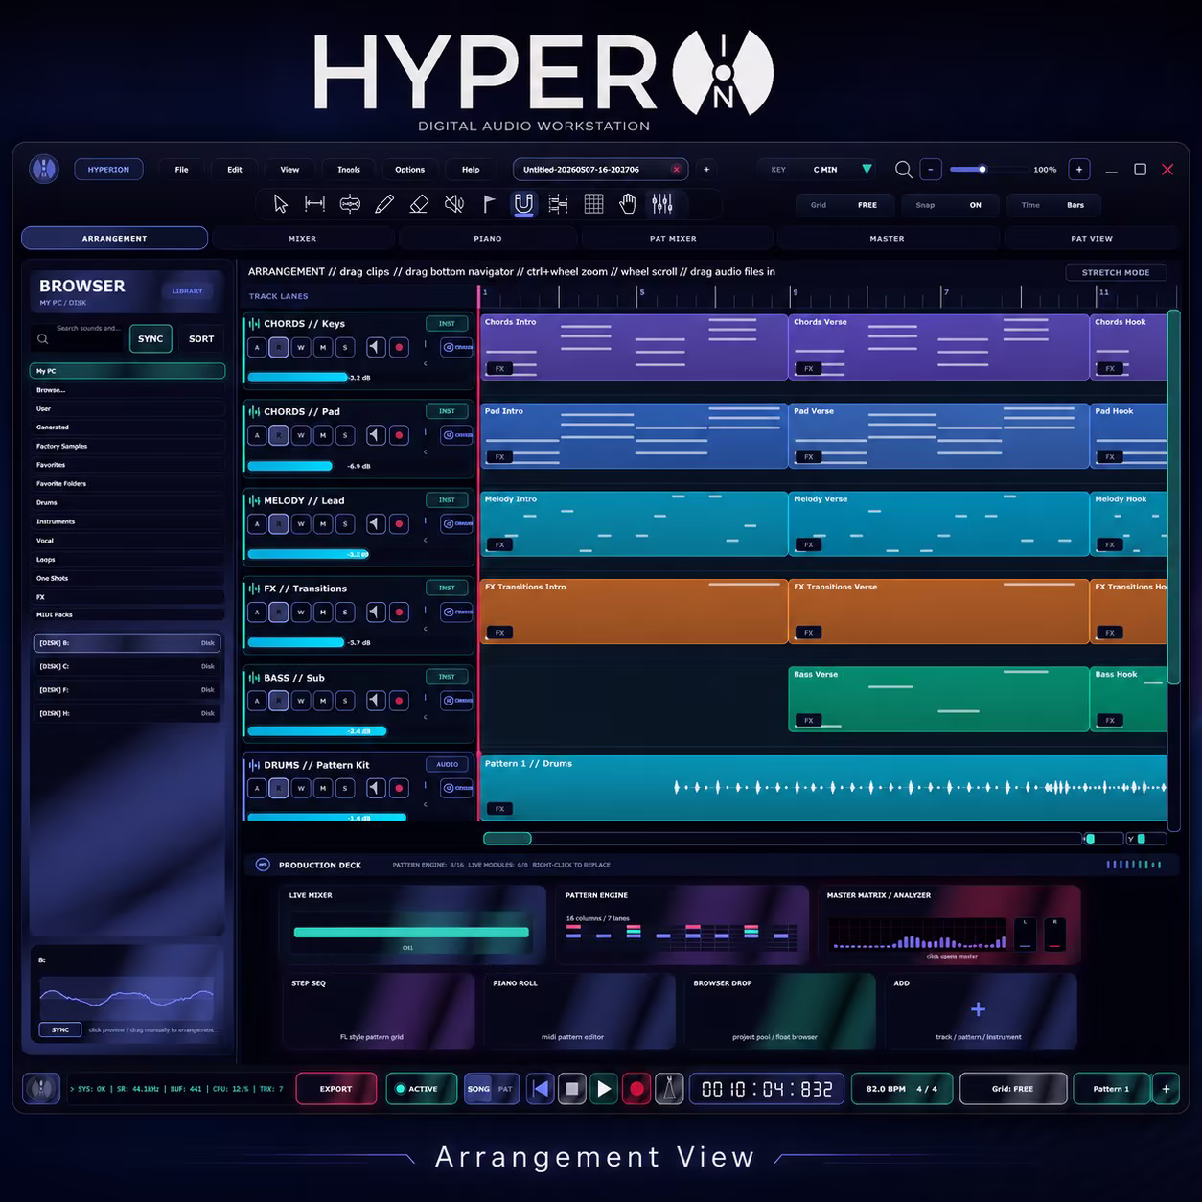The image size is (1202, 1202).
Task: Open the mixer faders icon
Action: click(x=662, y=203)
